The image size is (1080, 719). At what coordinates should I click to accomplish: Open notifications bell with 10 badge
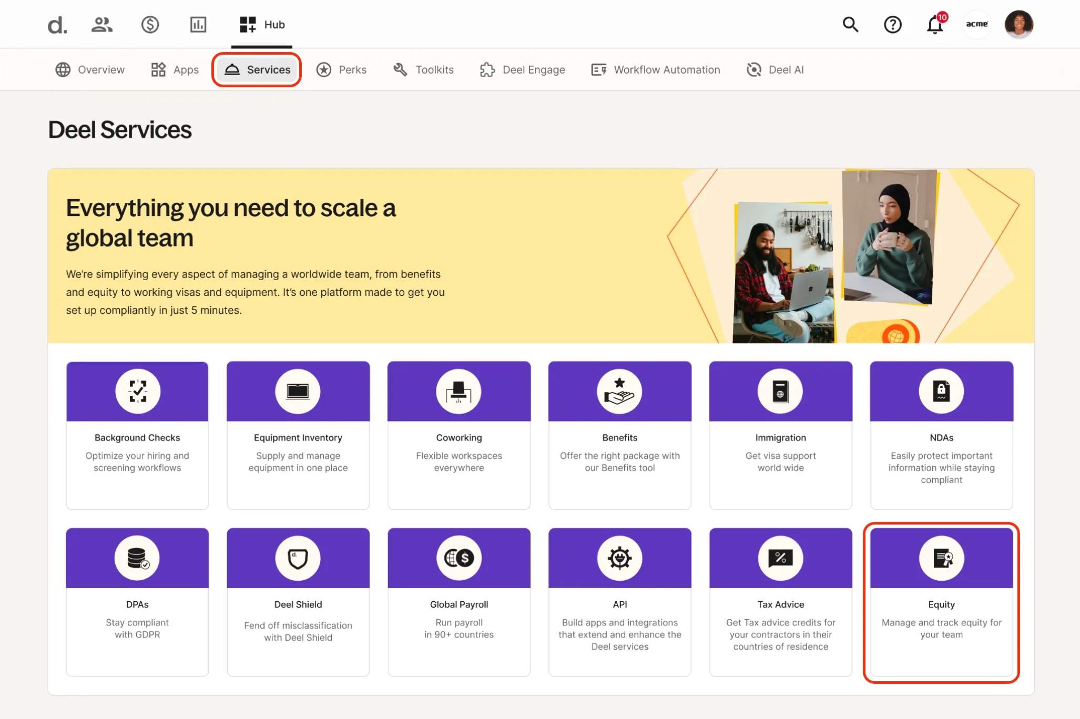(936, 24)
